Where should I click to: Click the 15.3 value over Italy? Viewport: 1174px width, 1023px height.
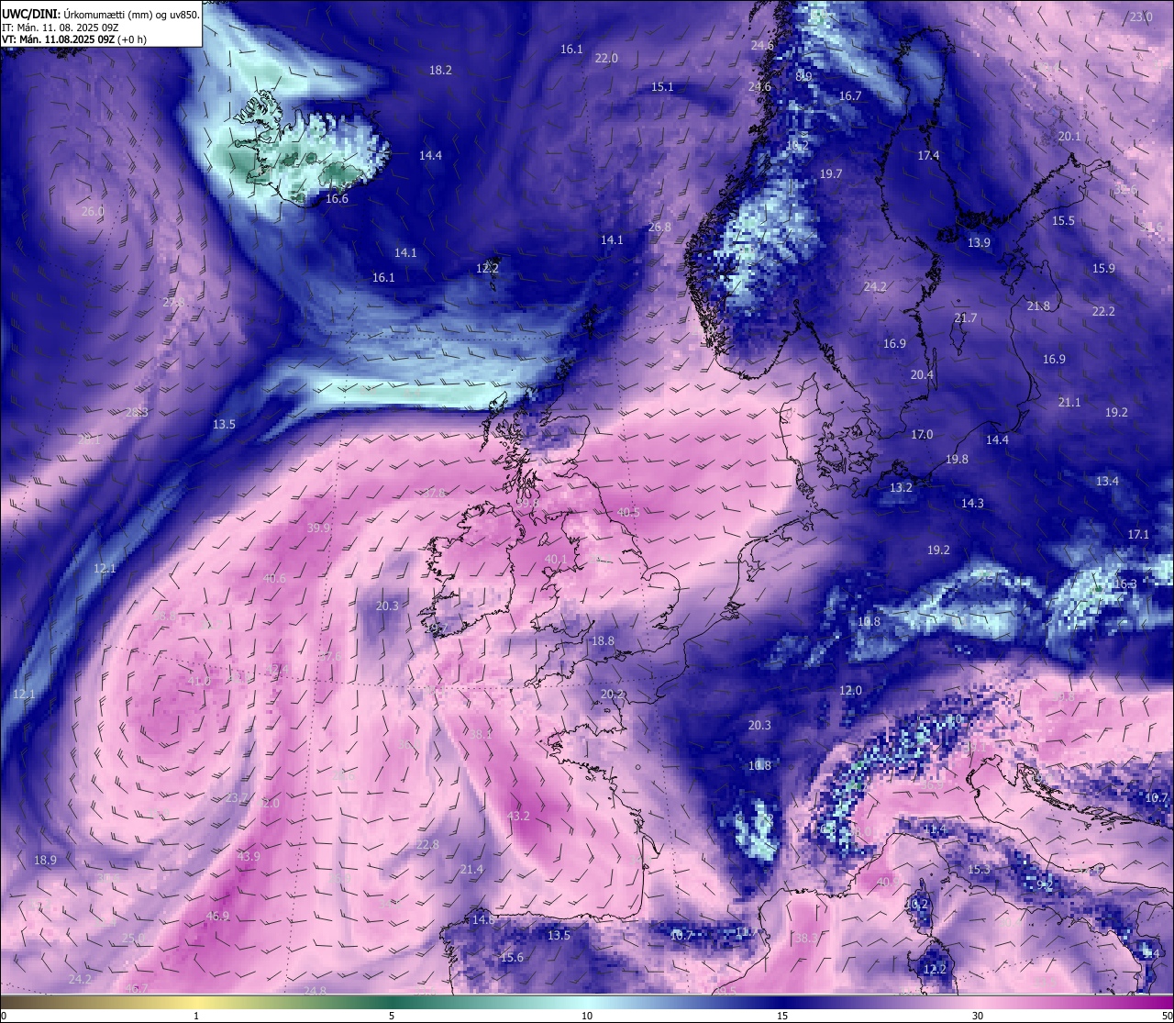pos(979,869)
